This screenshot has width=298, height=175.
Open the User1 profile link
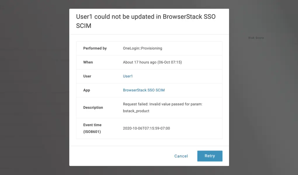click(128, 76)
